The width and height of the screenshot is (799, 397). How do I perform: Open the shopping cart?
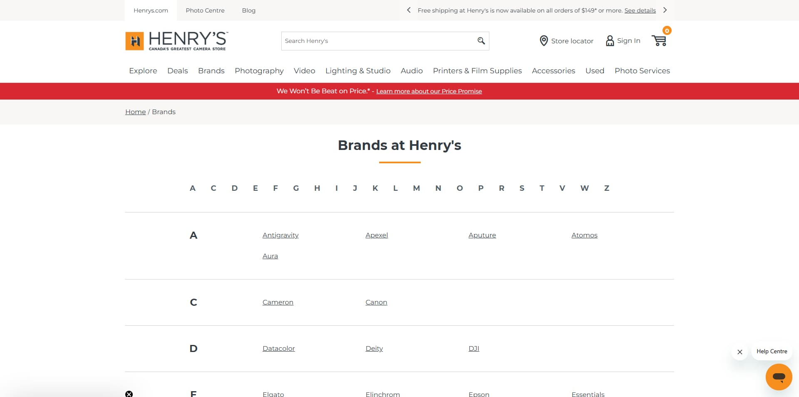660,40
